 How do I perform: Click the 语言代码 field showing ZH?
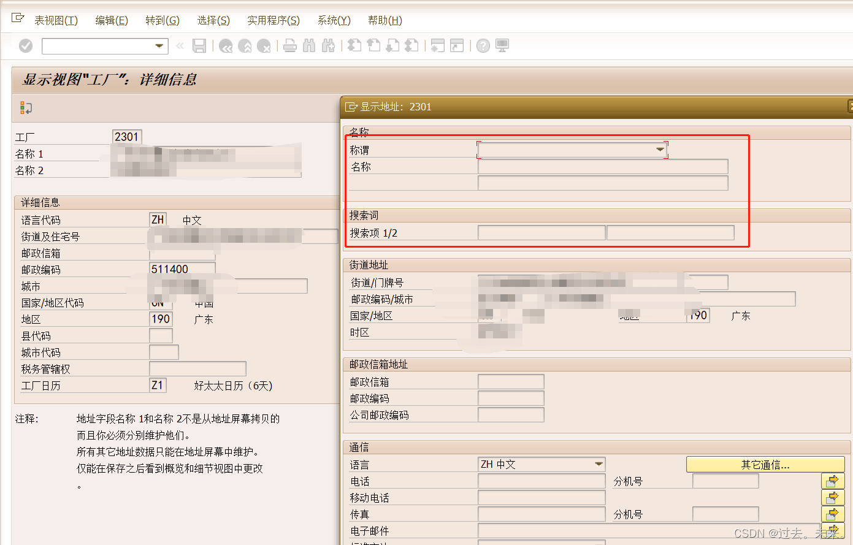click(x=158, y=219)
